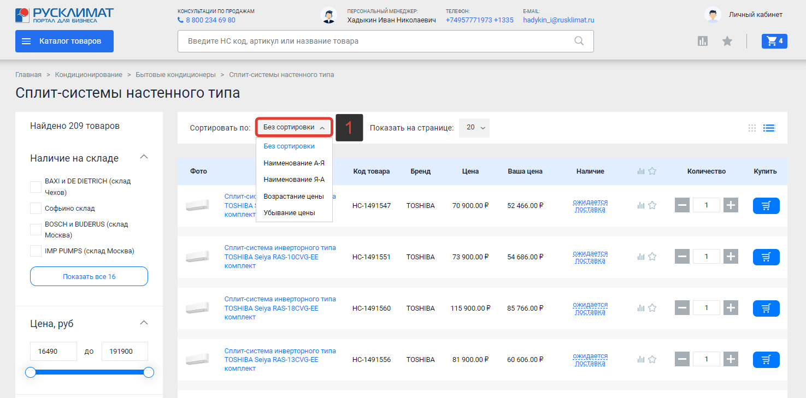Add HC-1491547 to comparison
The height and width of the screenshot is (398, 806).
point(641,205)
